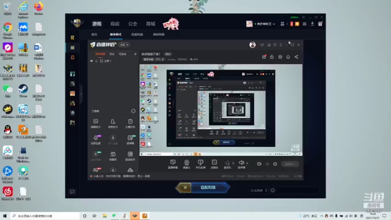Open the Windows Start menu
Screen dimensions: 391x220
4,216
